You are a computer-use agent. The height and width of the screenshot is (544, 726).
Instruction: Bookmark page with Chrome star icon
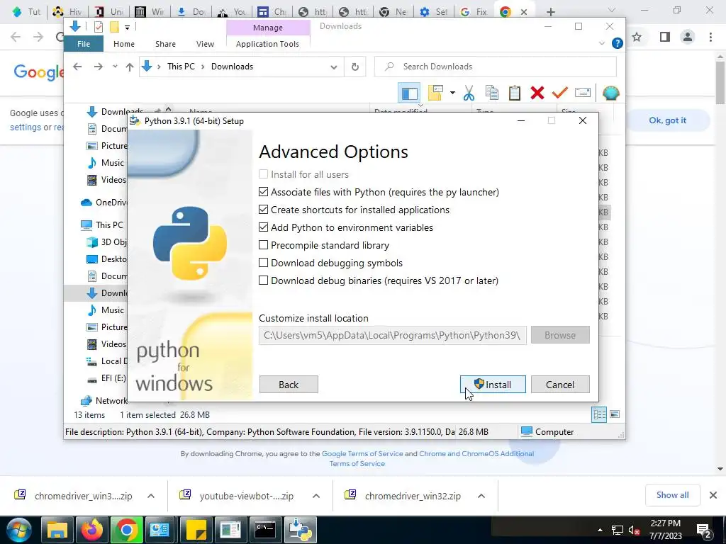pos(637,37)
